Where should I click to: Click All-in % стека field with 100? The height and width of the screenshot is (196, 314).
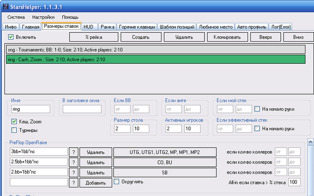(x=294, y=182)
